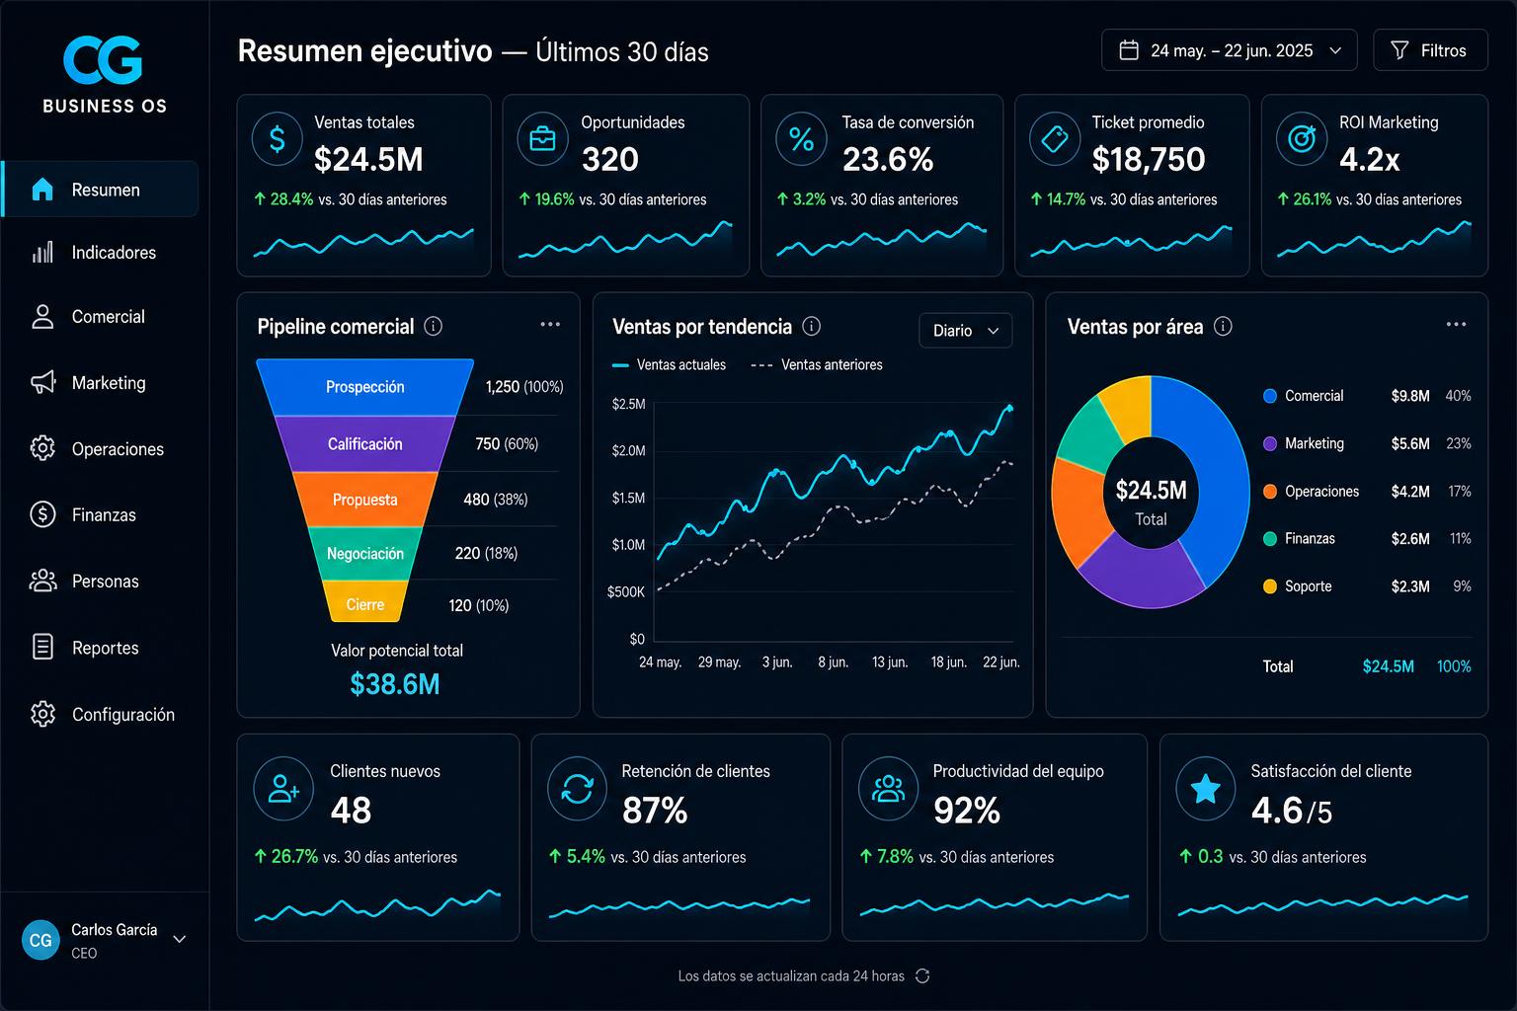Open Pipeline comercial three-dot menu
Screen dimensions: 1517x1011
point(550,324)
